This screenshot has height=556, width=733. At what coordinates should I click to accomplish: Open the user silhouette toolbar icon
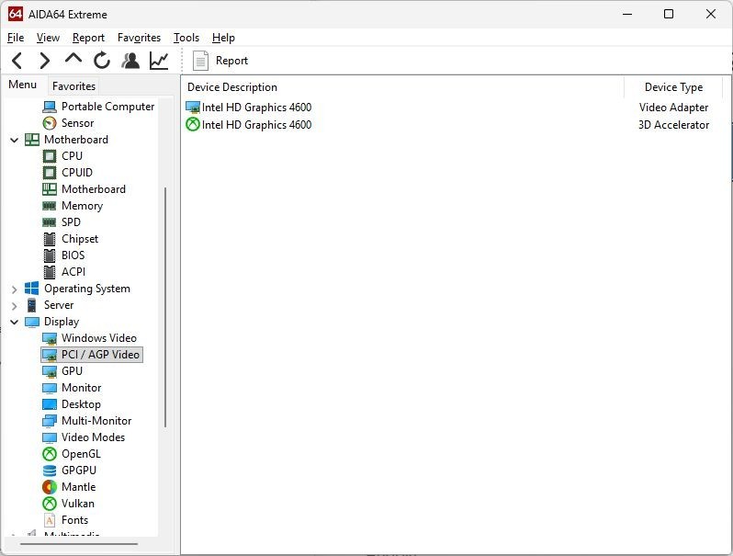130,61
